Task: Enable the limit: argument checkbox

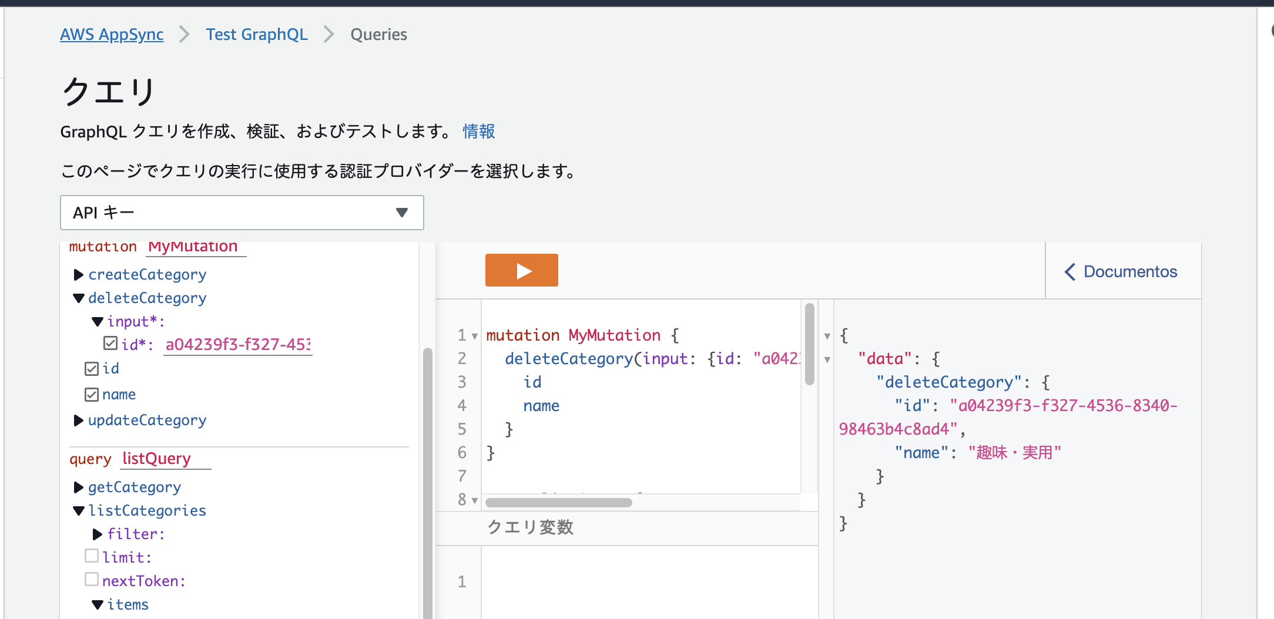Action: pyautogui.click(x=92, y=556)
